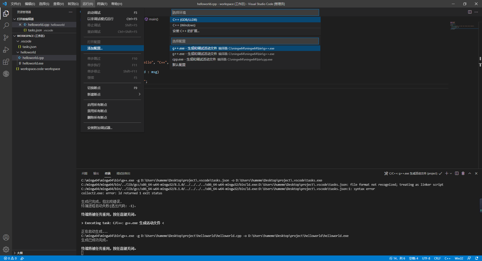The height and width of the screenshot is (261, 482).
Task: Select 安装 C++ 的扩展... option
Action: [245, 31]
